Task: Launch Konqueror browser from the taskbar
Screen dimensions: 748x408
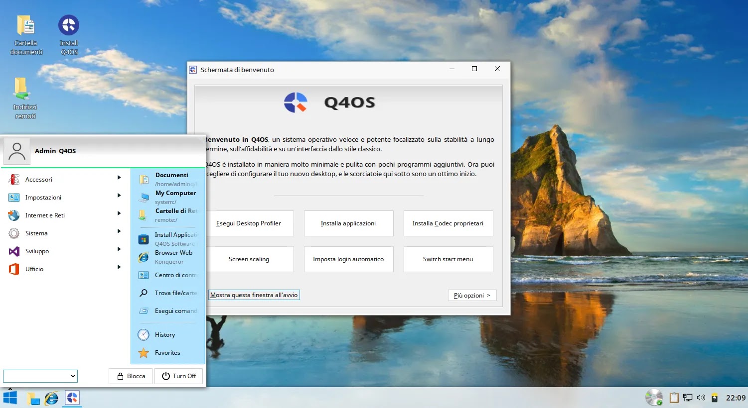Action: click(51, 398)
